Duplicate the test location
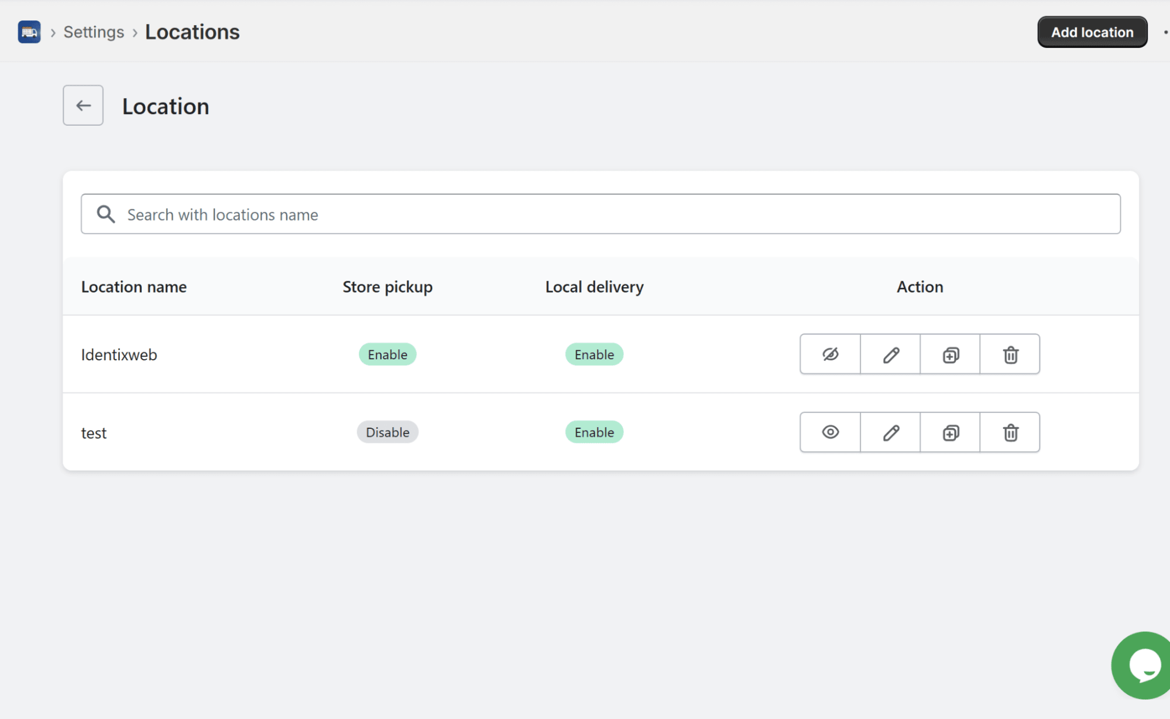The width and height of the screenshot is (1170, 719). click(951, 432)
